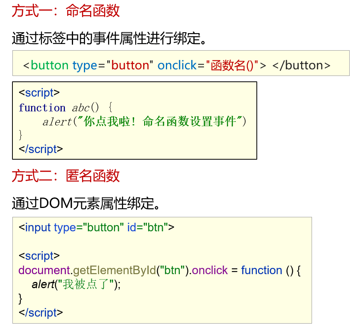Click the italic abc function name
This screenshot has height=331, width=352.
(x=81, y=107)
